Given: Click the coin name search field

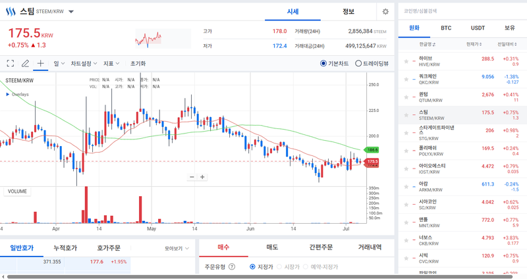Looking at the screenshot, I should tap(461, 11).
